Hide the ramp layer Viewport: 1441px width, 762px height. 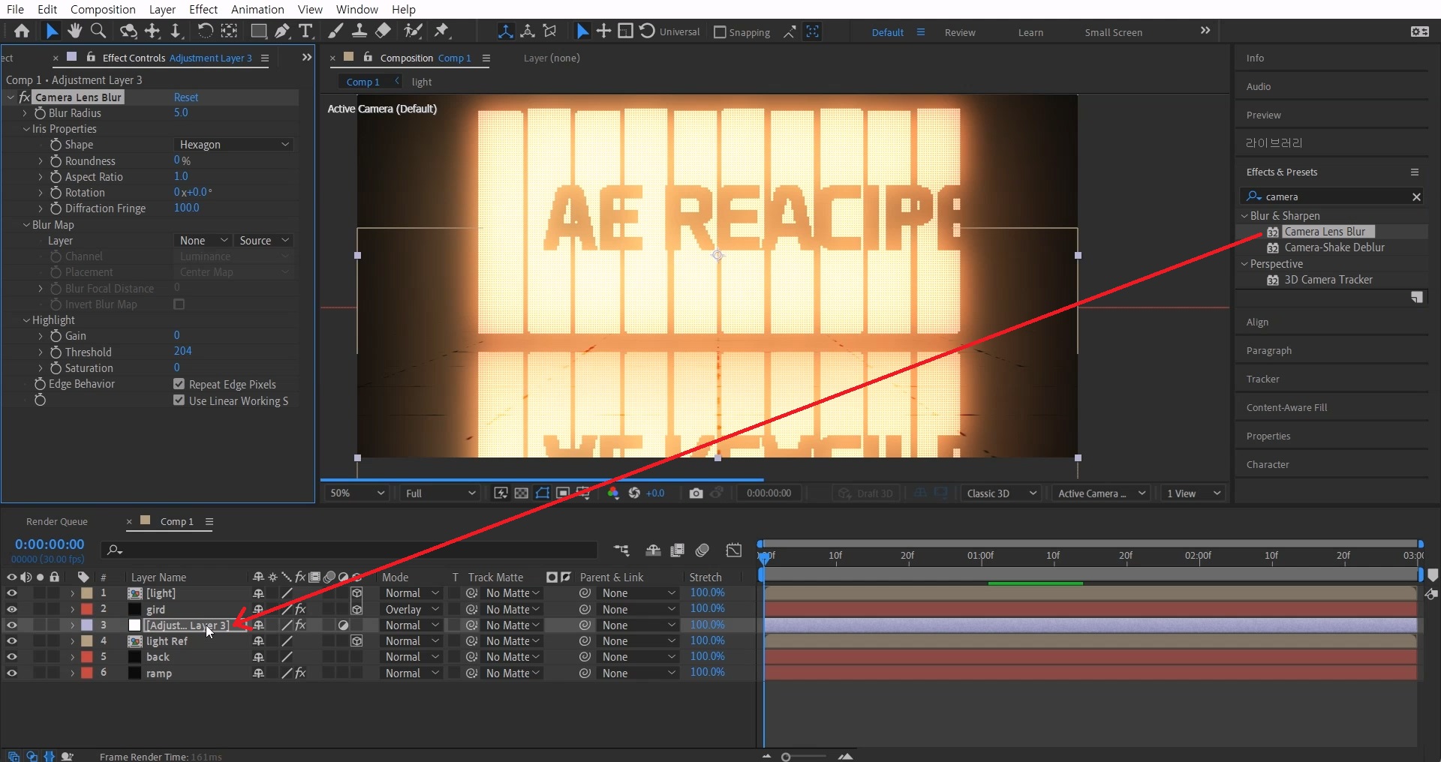click(x=12, y=673)
